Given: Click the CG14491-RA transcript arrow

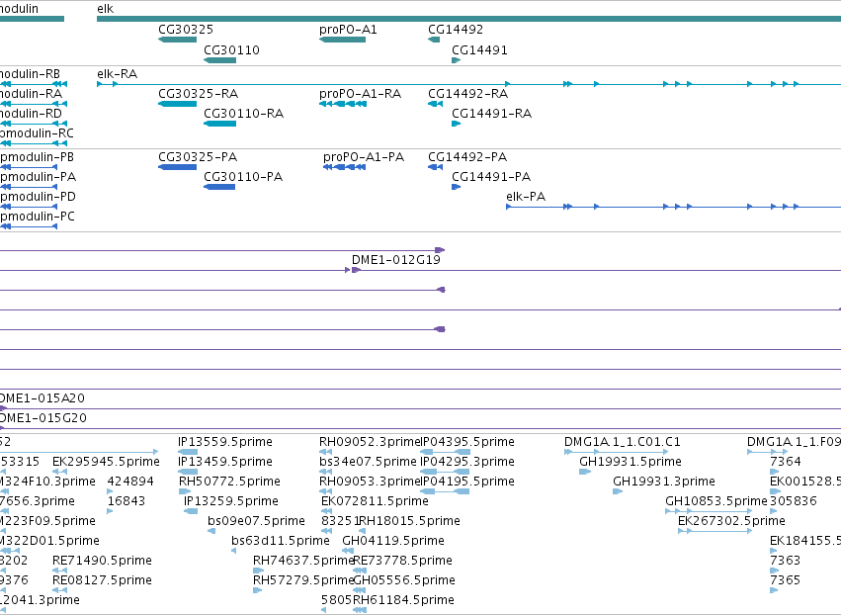Looking at the screenshot, I should [x=457, y=124].
